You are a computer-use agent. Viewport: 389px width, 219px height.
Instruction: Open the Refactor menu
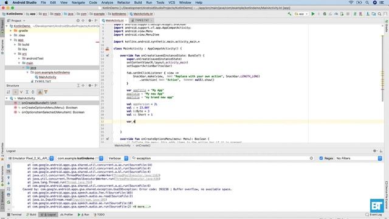coord(123,2)
